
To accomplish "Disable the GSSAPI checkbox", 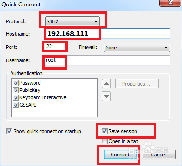I will 16,105.
